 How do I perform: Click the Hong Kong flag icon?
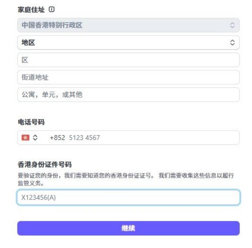[25, 137]
